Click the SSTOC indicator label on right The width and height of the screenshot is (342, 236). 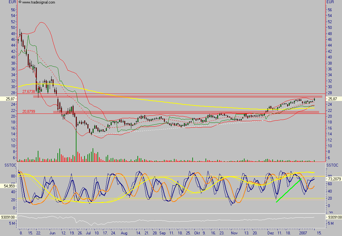pyautogui.click(x=332, y=165)
